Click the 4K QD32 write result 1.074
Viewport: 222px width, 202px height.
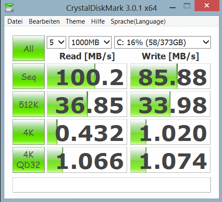pos(170,160)
